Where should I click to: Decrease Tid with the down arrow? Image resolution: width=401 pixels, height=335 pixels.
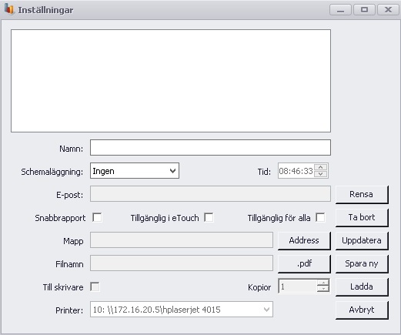tap(321, 174)
